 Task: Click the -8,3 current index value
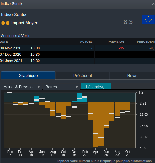[x=127, y=22]
